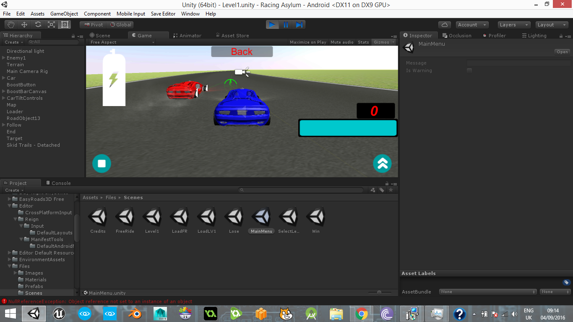This screenshot has height=322, width=573.
Task: Select the Move tool in the toolbar
Action: (24, 25)
